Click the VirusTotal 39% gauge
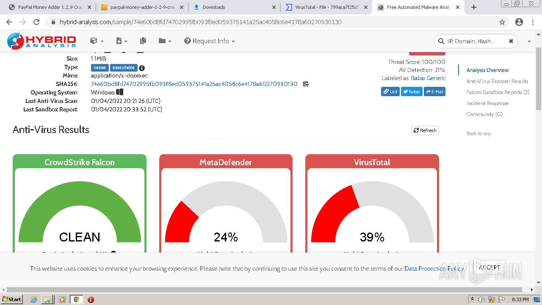This screenshot has height=305, width=542. point(372,211)
